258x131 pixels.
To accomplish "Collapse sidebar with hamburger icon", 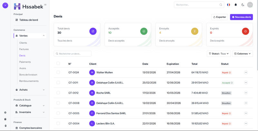I will point(45,5).
